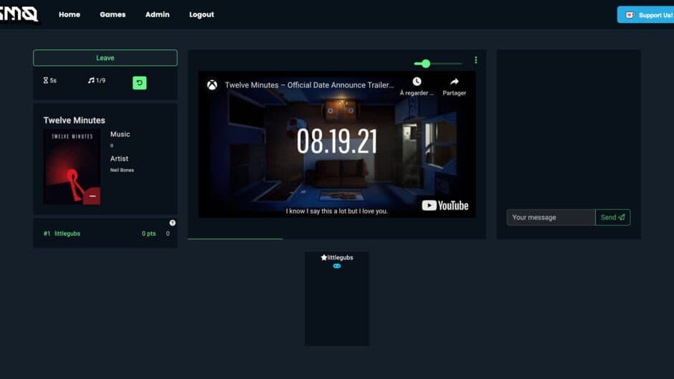Adjust the green volume slider

point(437,64)
